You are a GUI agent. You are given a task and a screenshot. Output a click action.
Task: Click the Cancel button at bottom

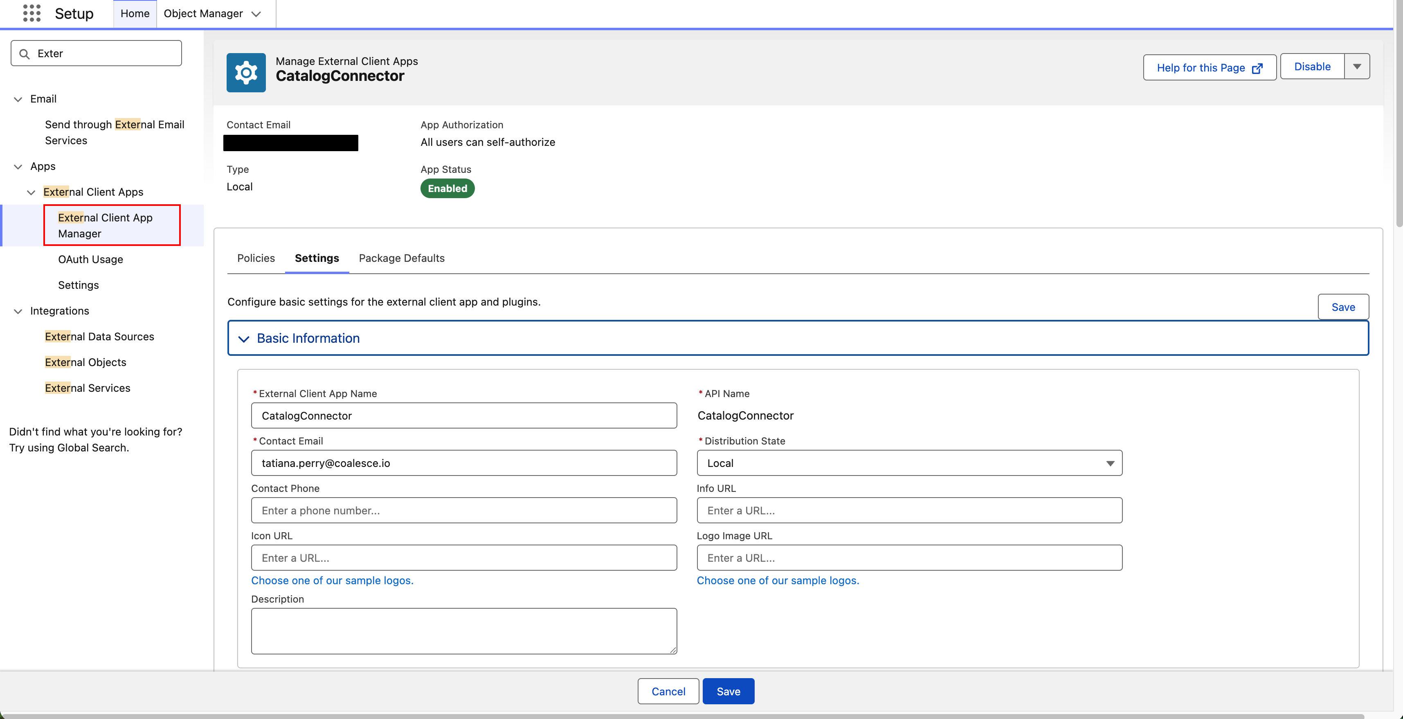[668, 691]
